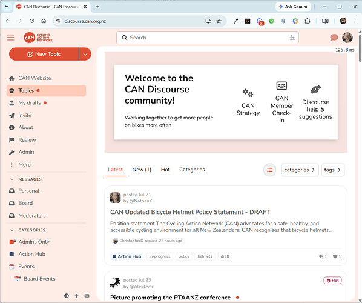Open the chat bubble icon
The width and height of the screenshot is (362, 303).
tap(334, 37)
